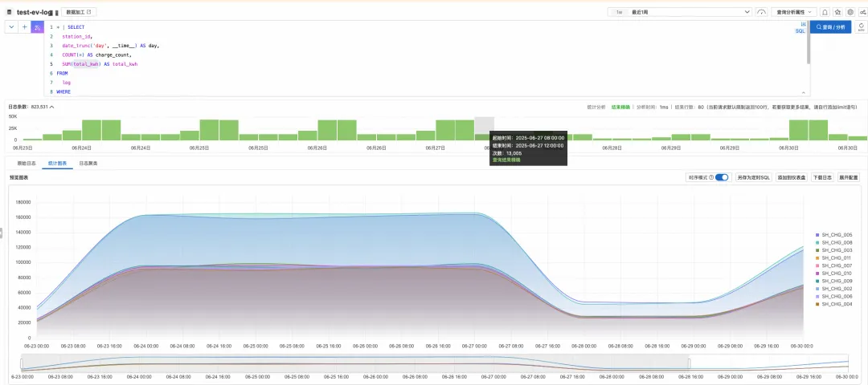The height and width of the screenshot is (385, 868).
Task: Click the highlighted grey histogram bar
Action: [485, 128]
